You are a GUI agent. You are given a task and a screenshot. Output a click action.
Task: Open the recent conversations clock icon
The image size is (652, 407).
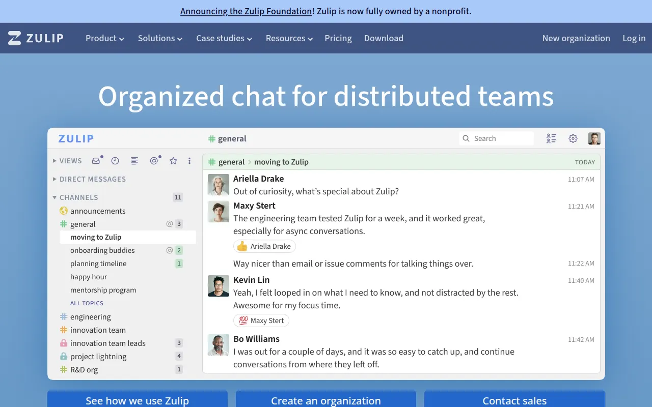(x=115, y=161)
